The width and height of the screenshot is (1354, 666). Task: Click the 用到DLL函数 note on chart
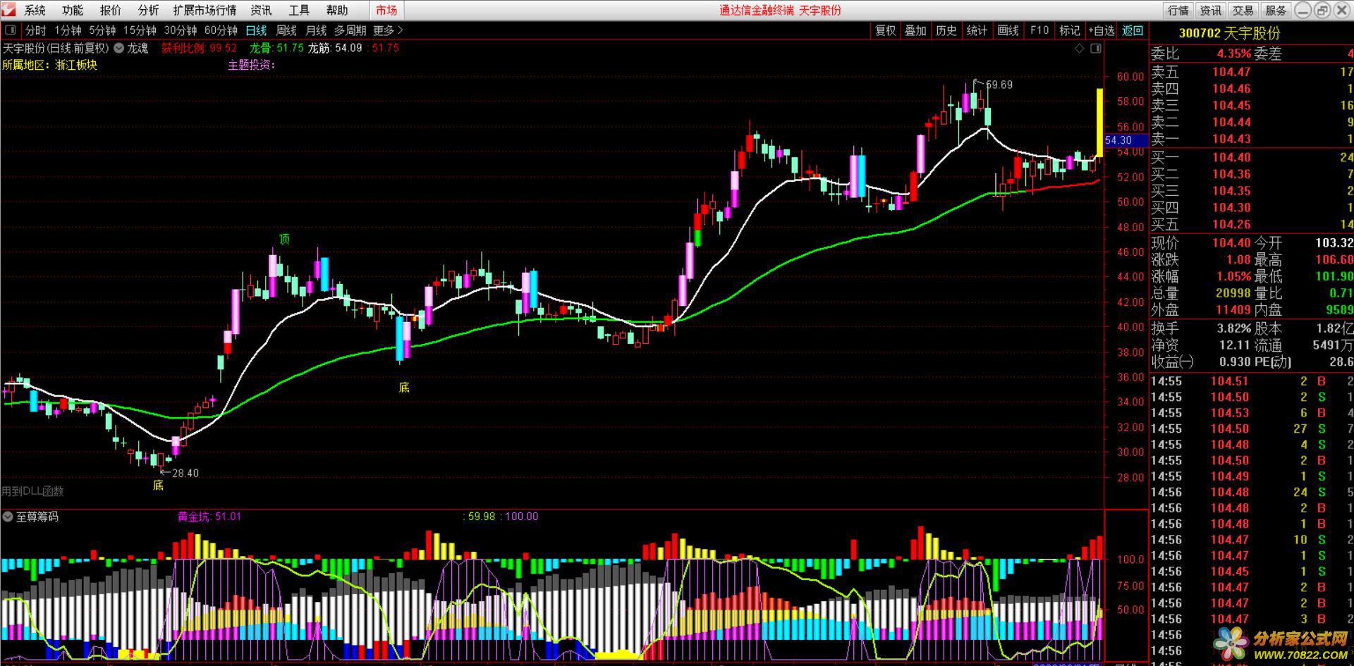coord(32,491)
